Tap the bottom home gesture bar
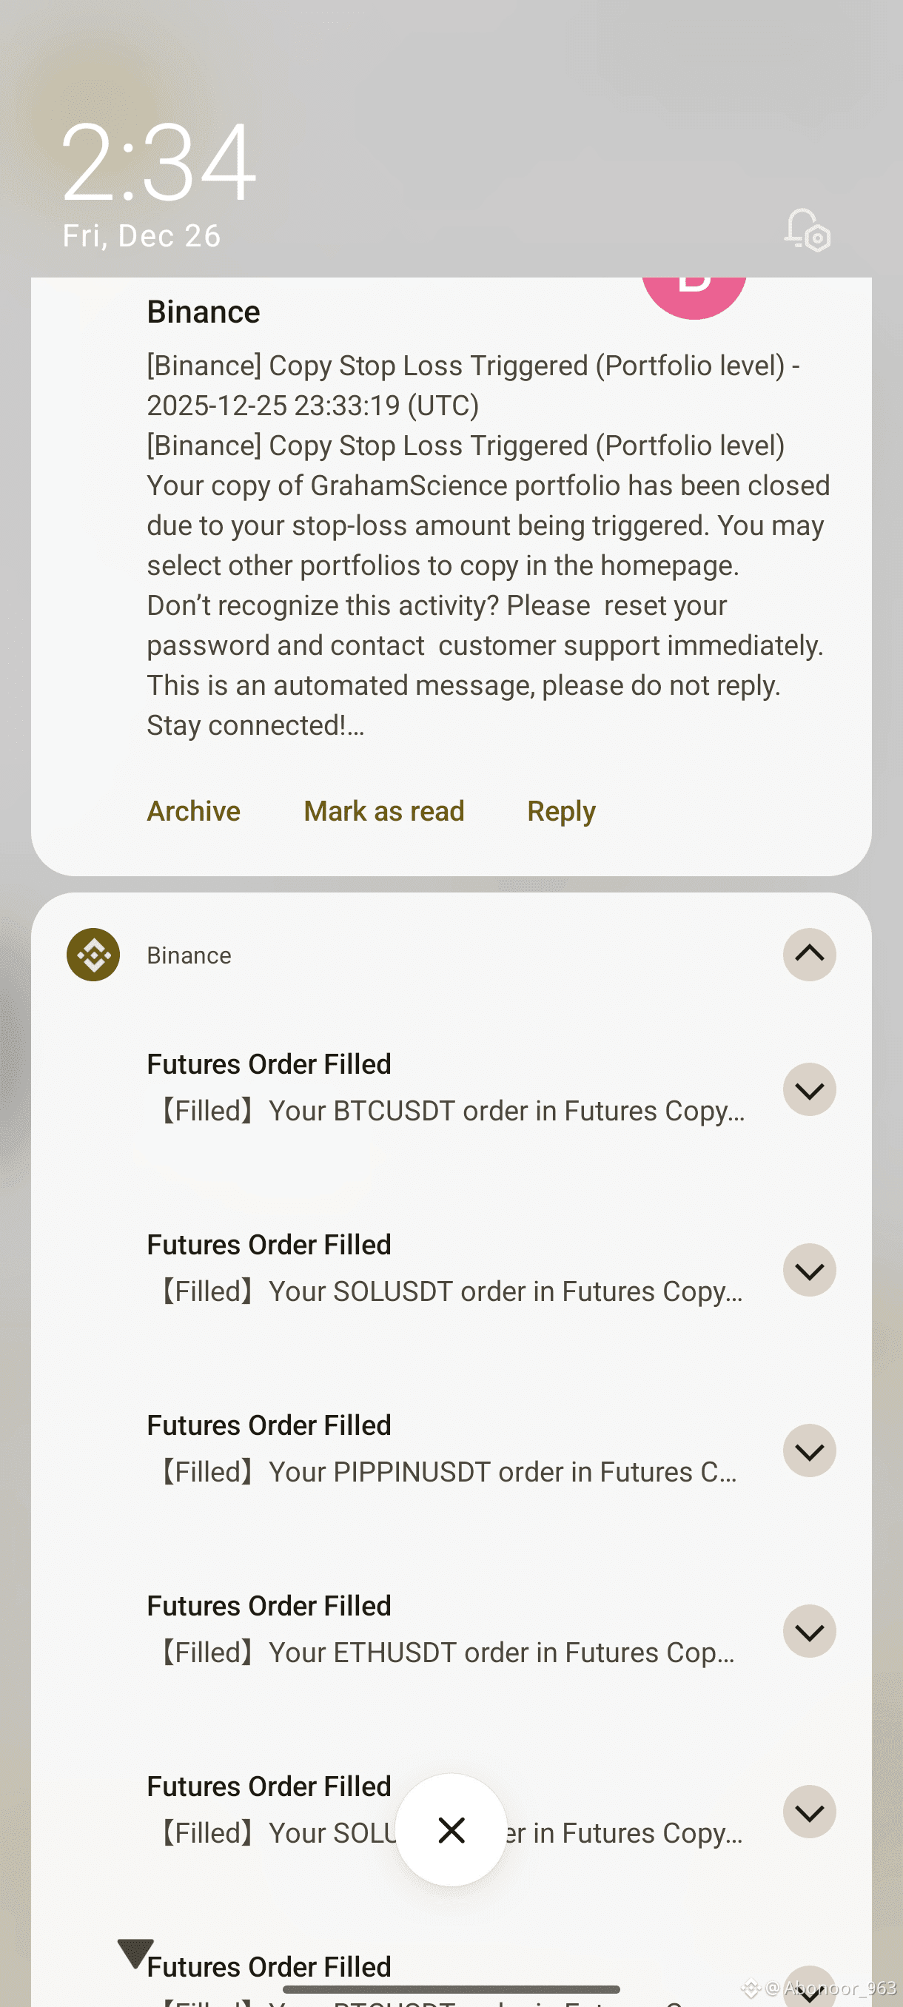 tap(451, 1989)
